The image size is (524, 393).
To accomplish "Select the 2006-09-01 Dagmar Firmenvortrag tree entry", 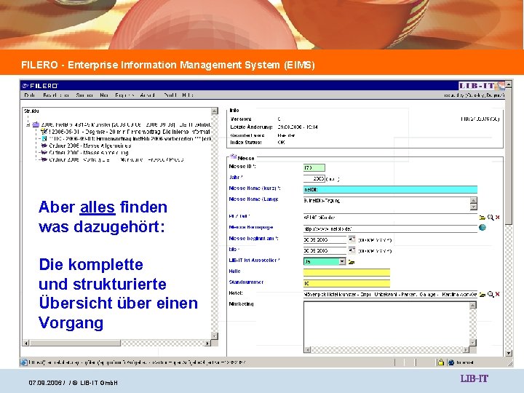I will [130, 132].
